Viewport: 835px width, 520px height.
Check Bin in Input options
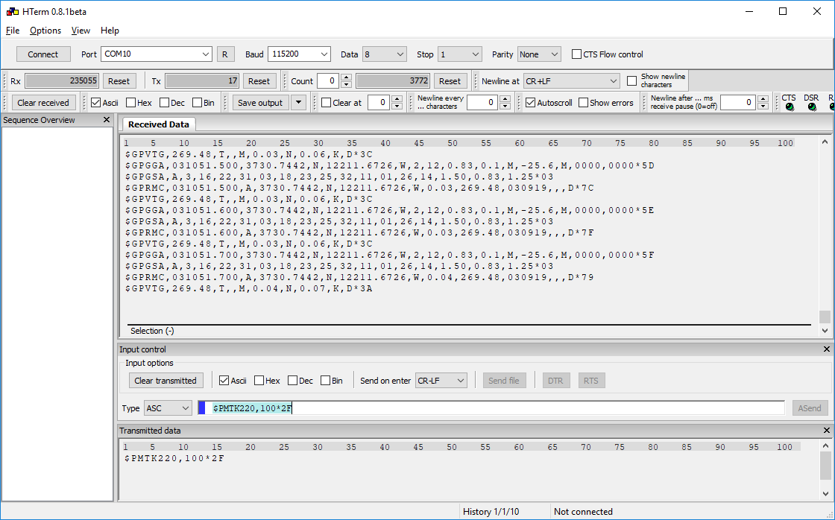coord(325,381)
